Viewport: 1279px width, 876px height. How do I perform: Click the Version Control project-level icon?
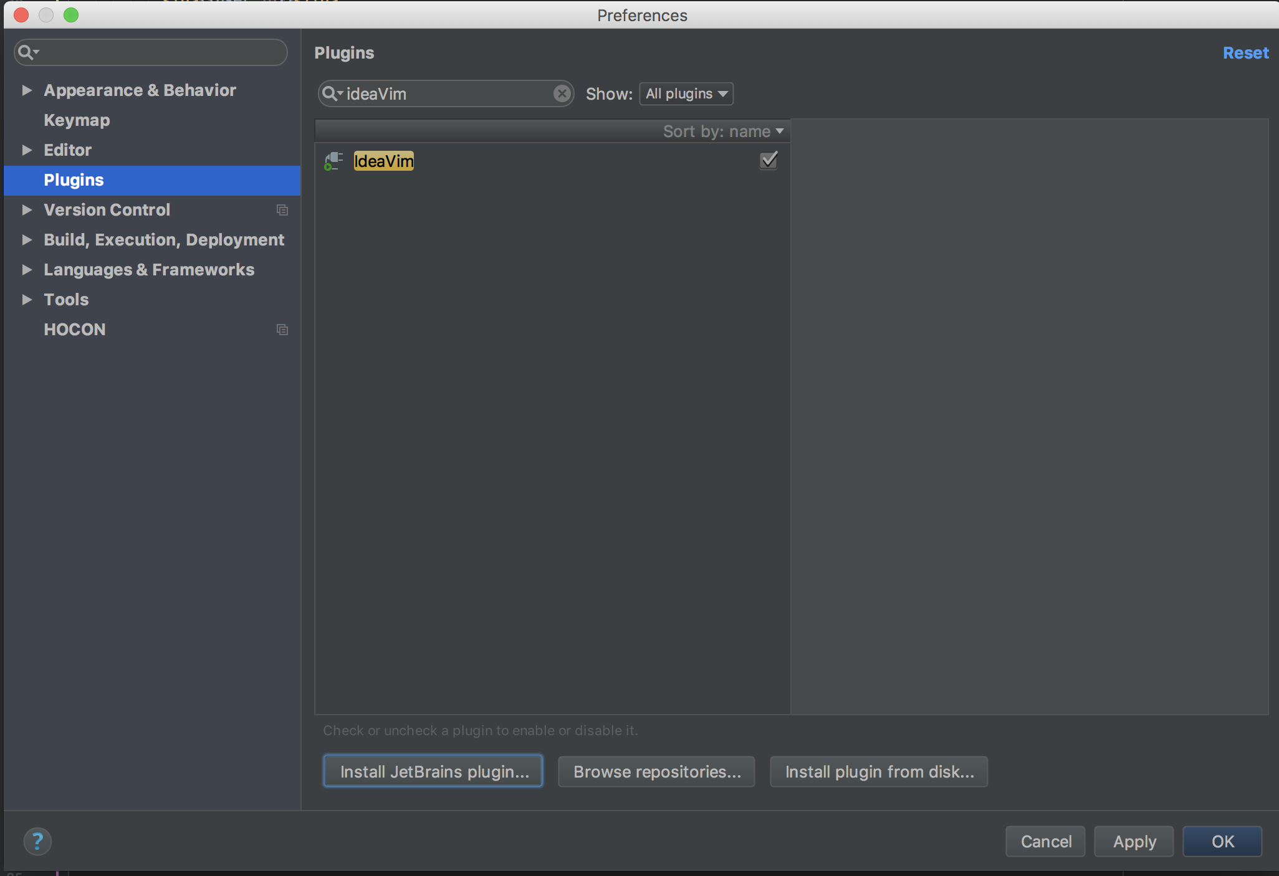(282, 210)
